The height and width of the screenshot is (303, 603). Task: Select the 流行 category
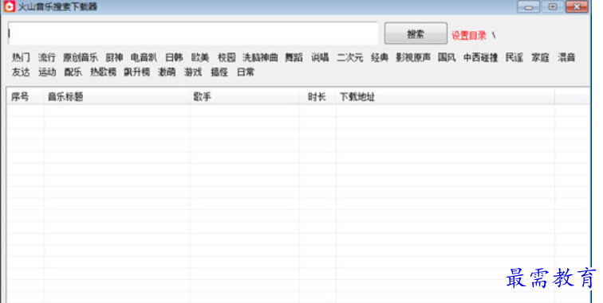[x=47, y=57]
